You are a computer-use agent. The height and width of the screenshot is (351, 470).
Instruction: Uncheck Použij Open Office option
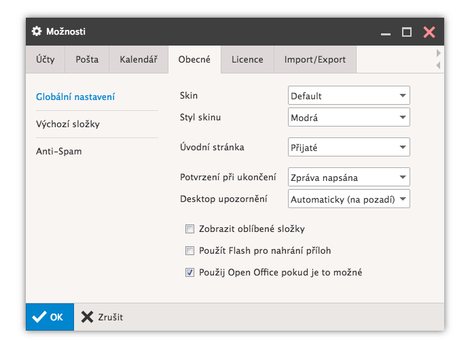190,273
